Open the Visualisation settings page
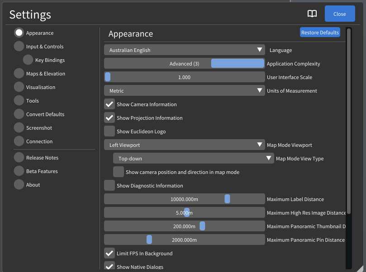 pyautogui.click(x=35, y=87)
